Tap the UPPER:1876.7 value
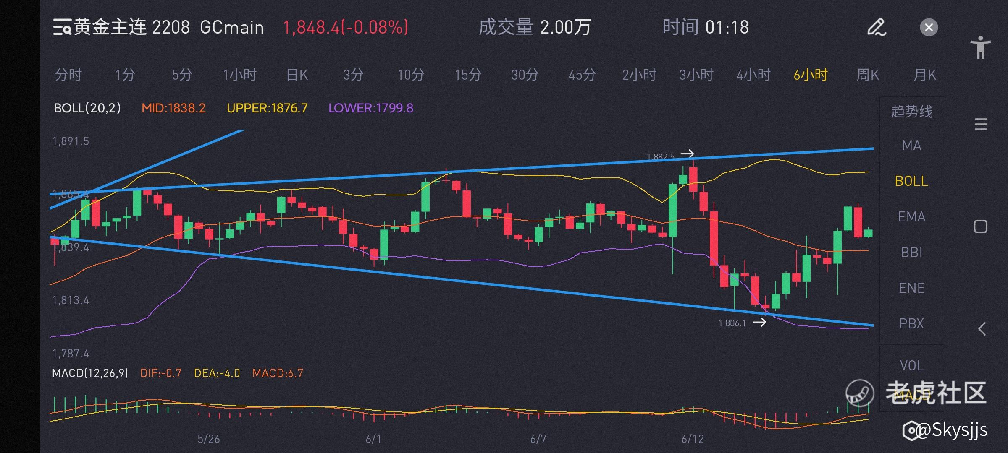Screen dimensions: 1008x453 pyautogui.click(x=267, y=108)
